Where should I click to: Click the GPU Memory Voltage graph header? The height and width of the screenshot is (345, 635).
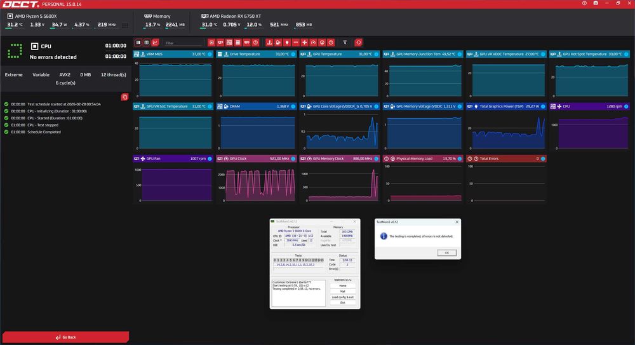click(423, 107)
